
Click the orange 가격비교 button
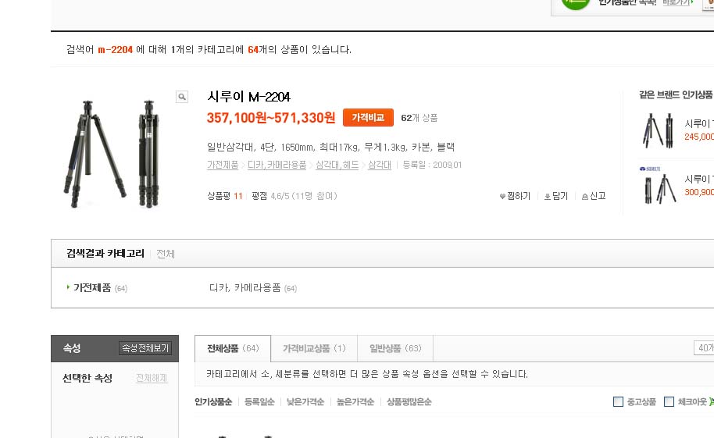coord(368,117)
